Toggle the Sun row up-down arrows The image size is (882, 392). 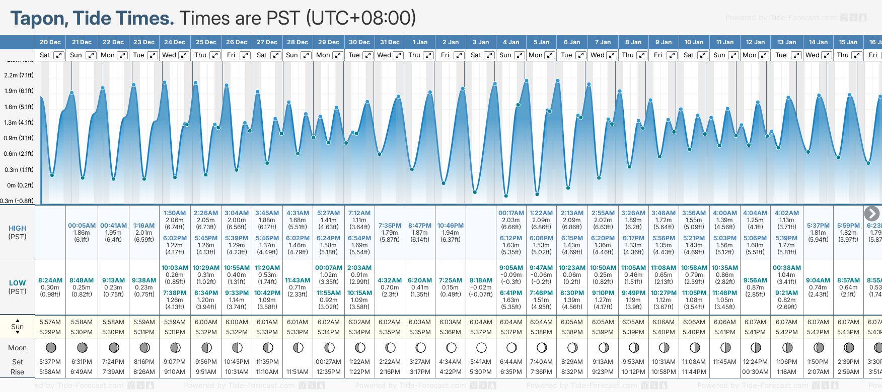pyautogui.click(x=18, y=326)
